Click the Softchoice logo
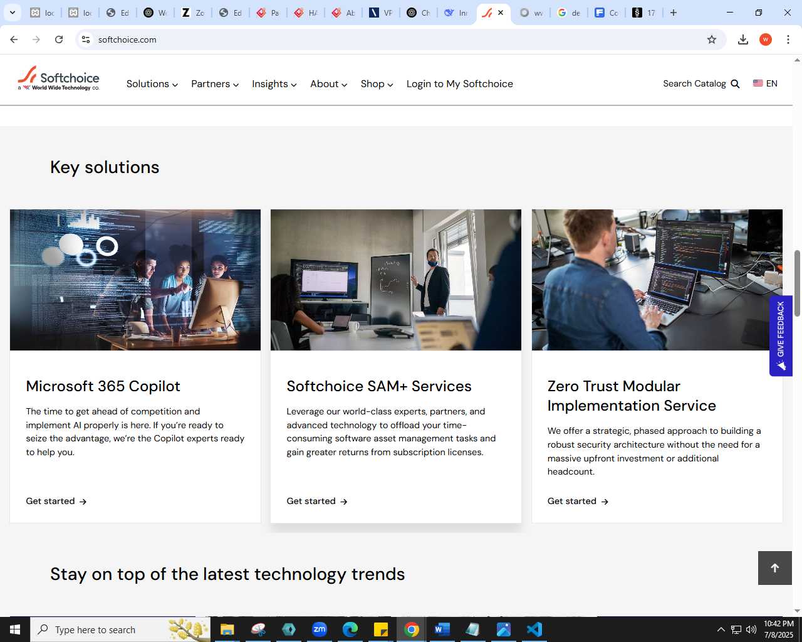802x642 pixels. pos(58,79)
